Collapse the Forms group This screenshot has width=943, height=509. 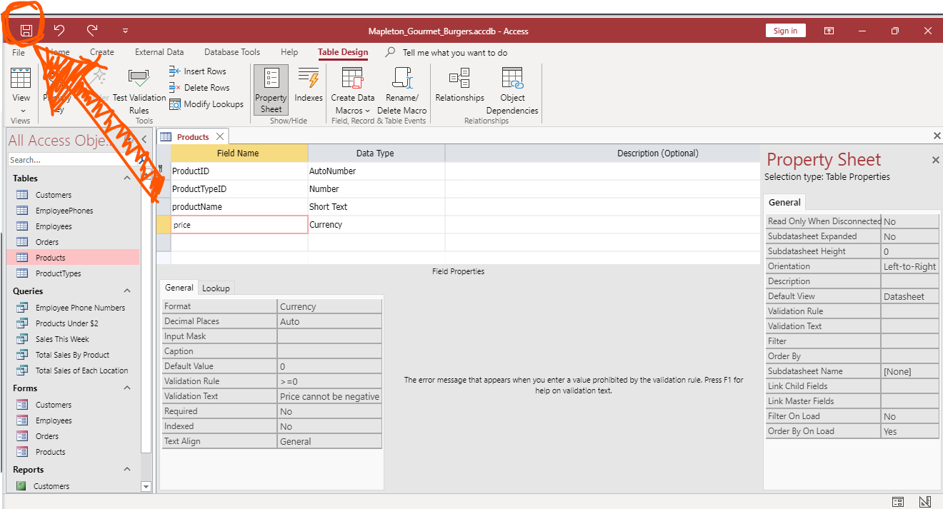click(127, 388)
